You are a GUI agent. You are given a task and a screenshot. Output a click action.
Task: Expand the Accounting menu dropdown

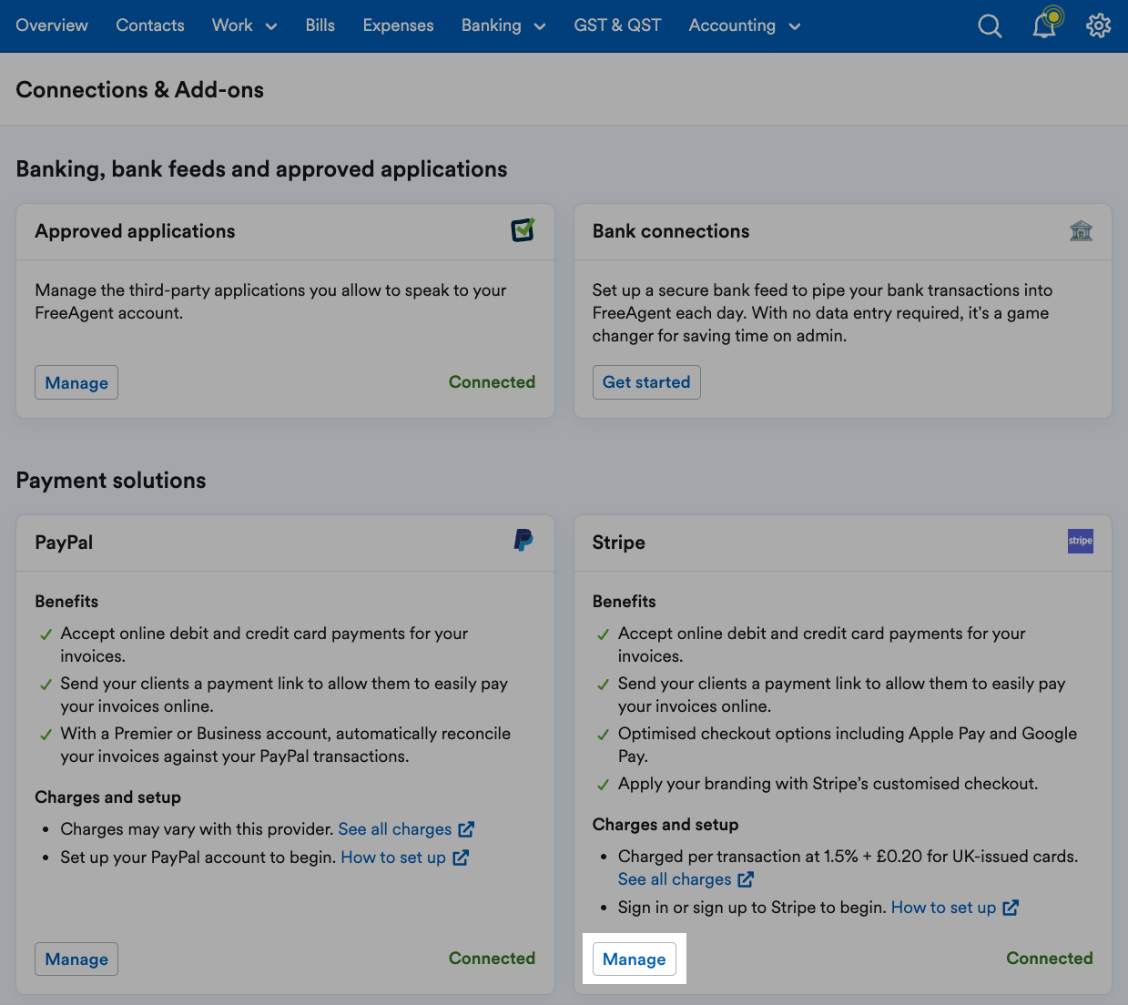click(745, 25)
